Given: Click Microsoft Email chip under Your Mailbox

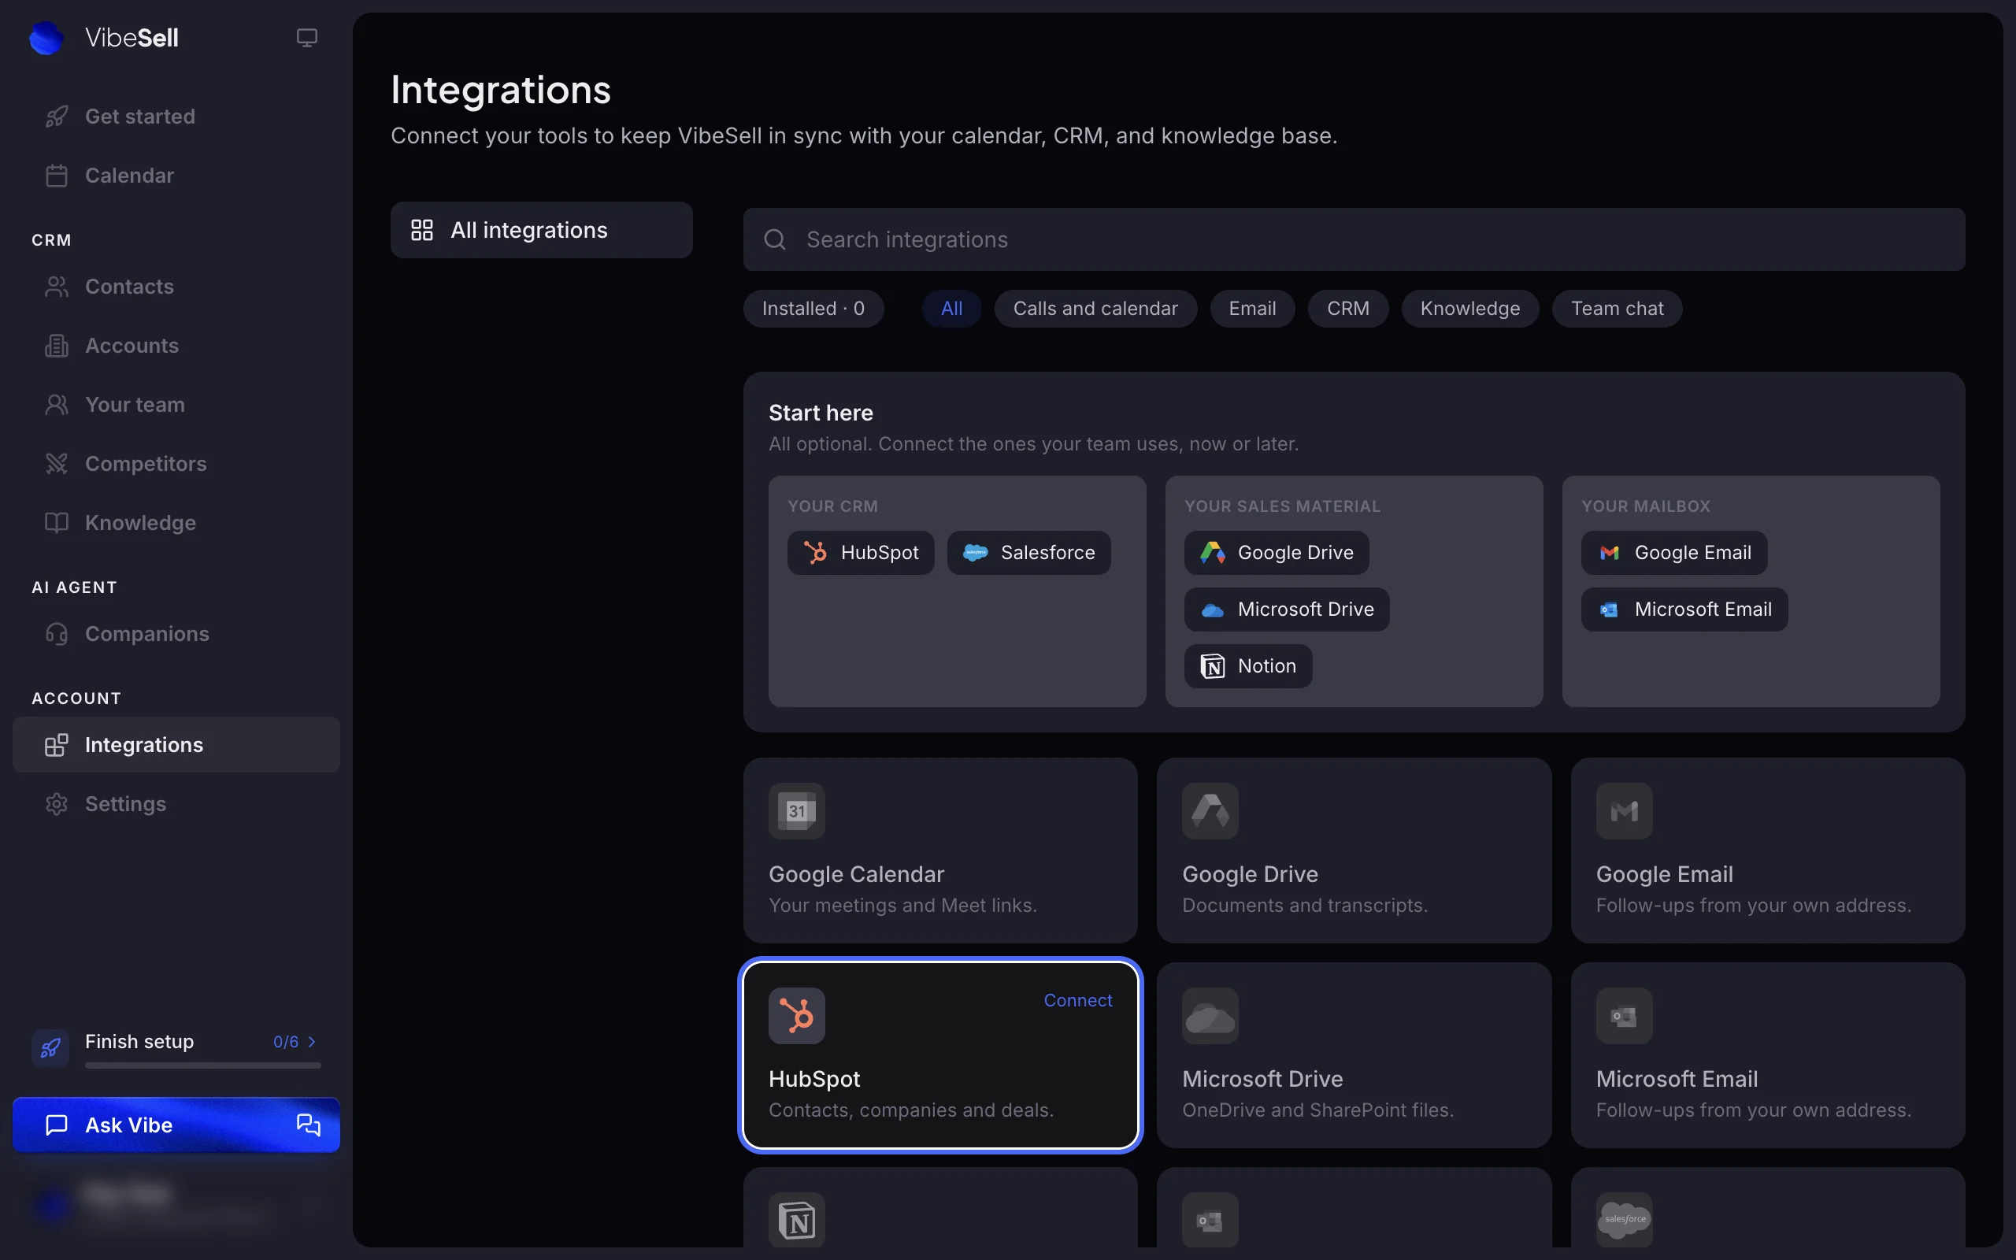Looking at the screenshot, I should [x=1684, y=610].
